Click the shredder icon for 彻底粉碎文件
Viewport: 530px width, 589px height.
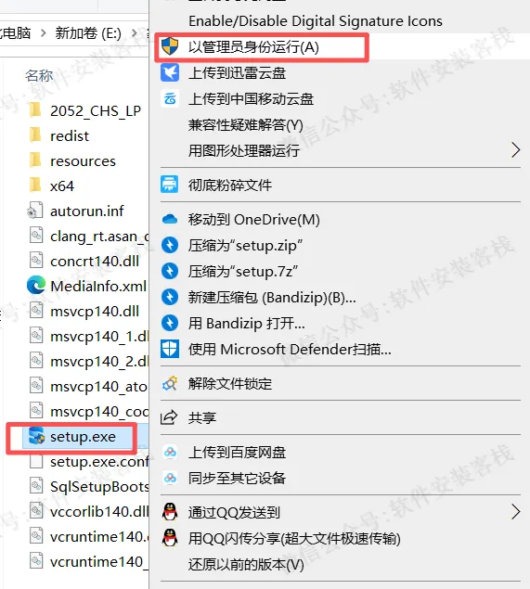click(x=170, y=185)
